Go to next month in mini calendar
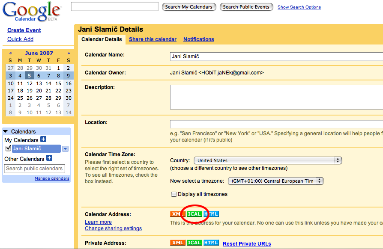Screen dimensions: 383x249 [x=69, y=53]
